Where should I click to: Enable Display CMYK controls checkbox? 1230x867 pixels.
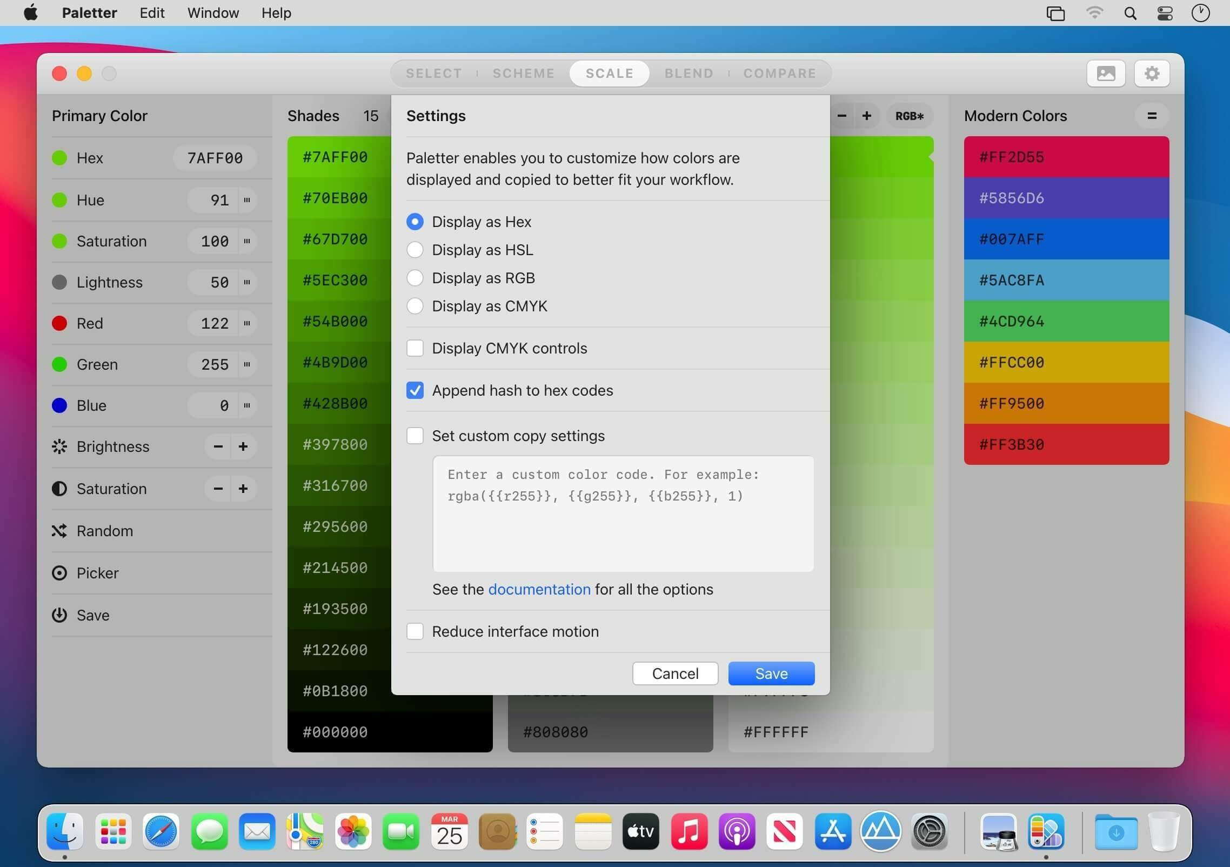415,348
